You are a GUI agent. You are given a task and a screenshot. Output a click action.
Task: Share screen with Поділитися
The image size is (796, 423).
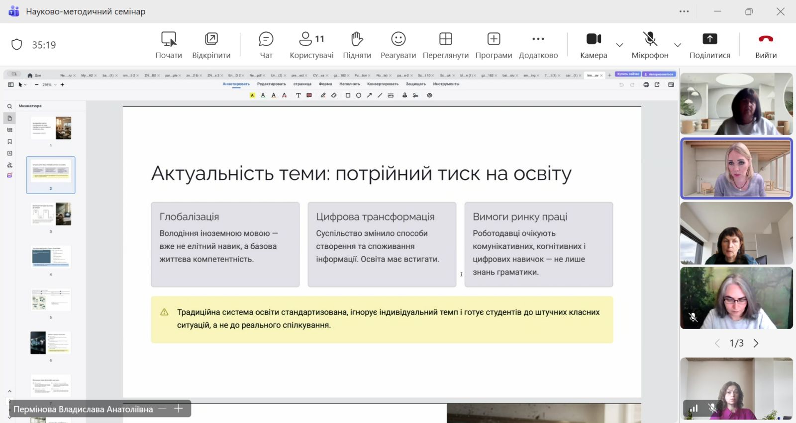click(709, 45)
